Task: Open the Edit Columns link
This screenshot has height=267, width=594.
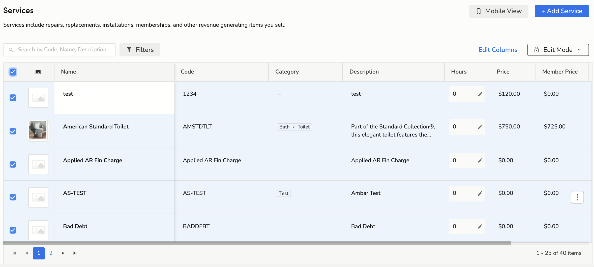Action: point(498,50)
